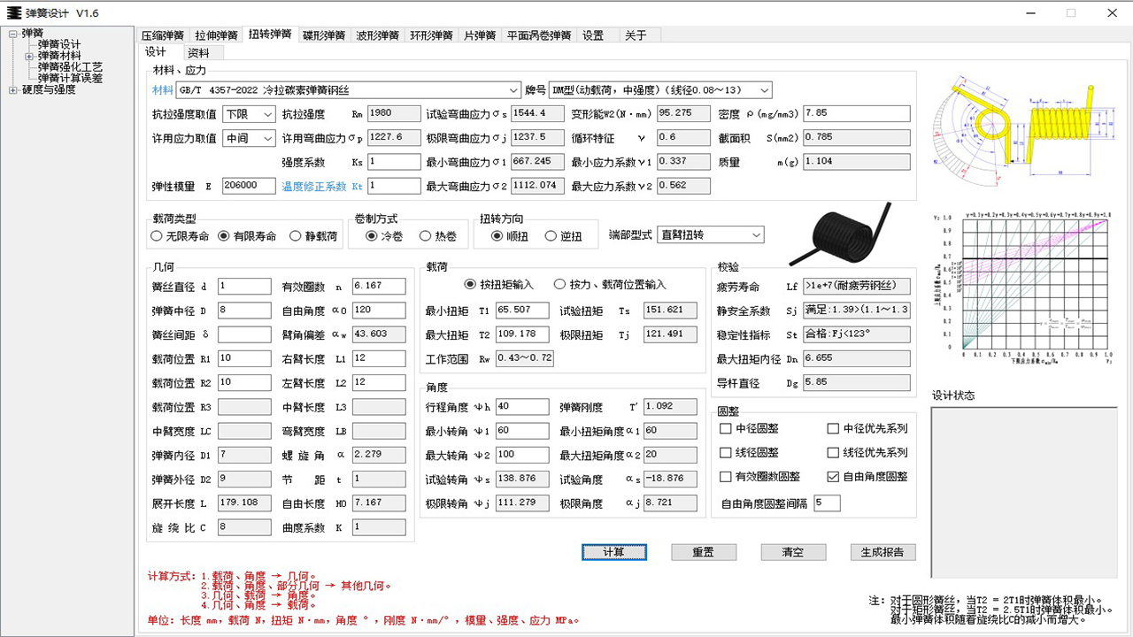
Task: Switch to the 资料 tab
Action: click(x=200, y=51)
